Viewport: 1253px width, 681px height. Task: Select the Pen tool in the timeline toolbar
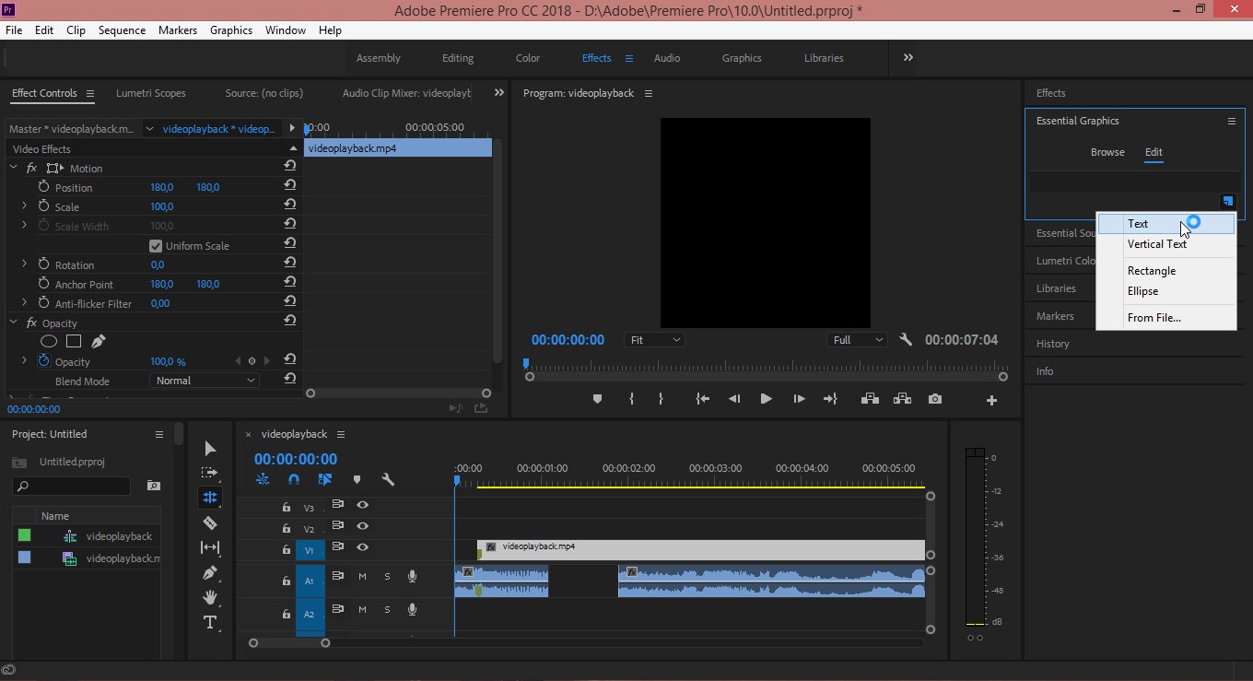tap(210, 573)
